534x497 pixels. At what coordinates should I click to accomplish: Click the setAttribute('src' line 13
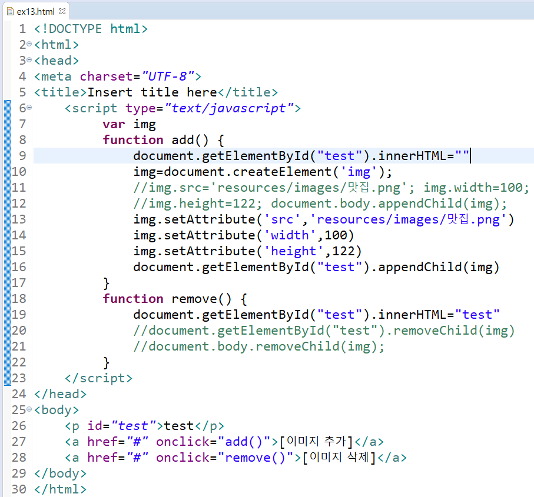[324, 219]
